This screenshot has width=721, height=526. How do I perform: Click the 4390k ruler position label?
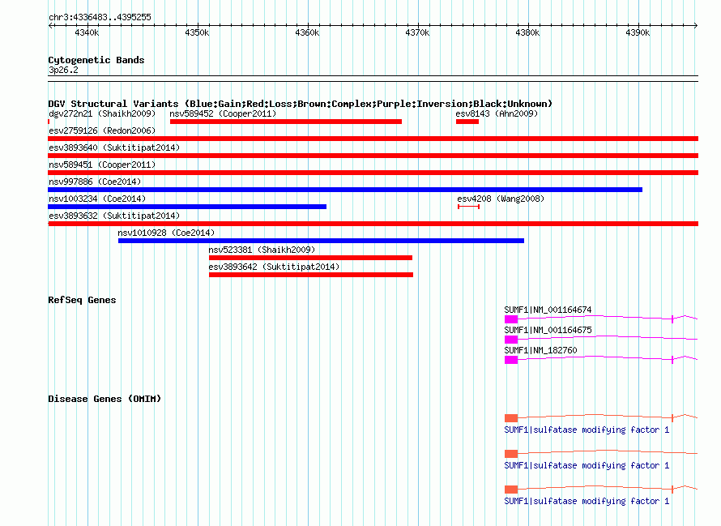point(638,32)
